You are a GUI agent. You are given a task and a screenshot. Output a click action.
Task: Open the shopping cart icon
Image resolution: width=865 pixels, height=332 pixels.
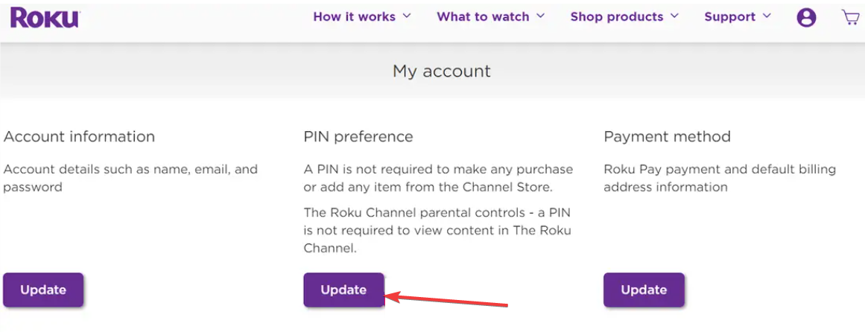point(850,17)
